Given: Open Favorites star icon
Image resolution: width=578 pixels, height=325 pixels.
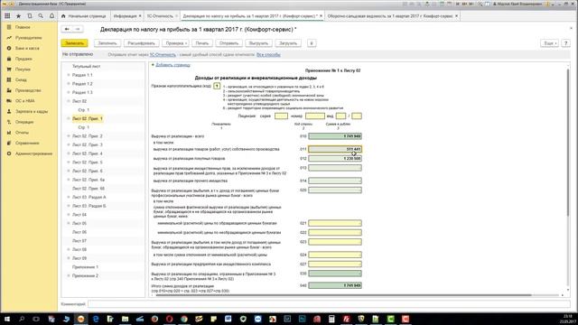Looking at the screenshot, I should click(18, 16).
